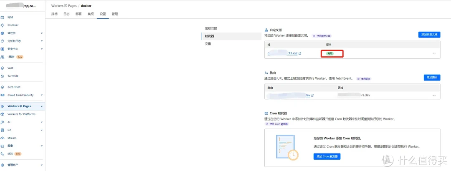Click the WAF sidebar icon
Viewport: 451px width, 171px height.
3,68
